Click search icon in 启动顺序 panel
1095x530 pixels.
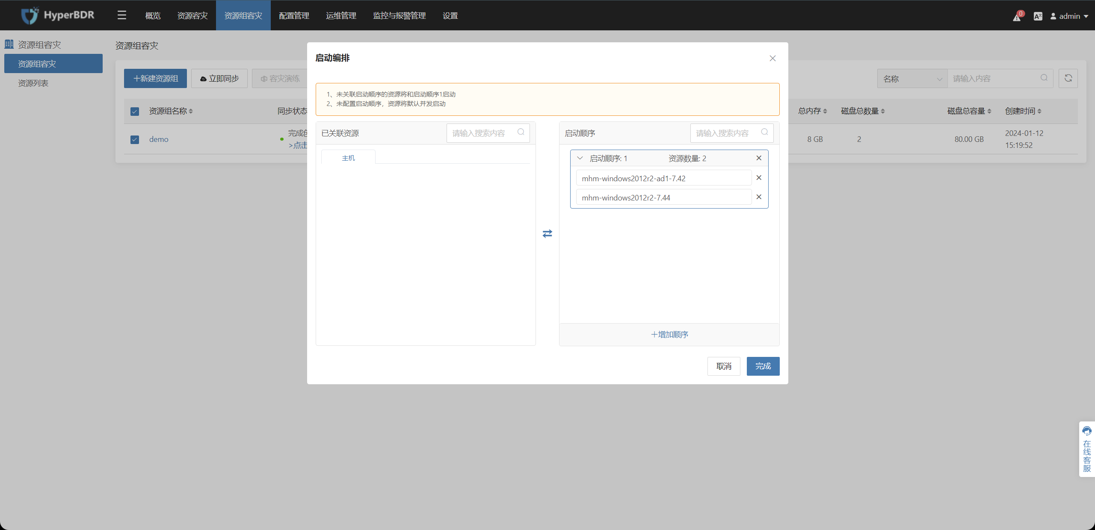click(x=764, y=132)
